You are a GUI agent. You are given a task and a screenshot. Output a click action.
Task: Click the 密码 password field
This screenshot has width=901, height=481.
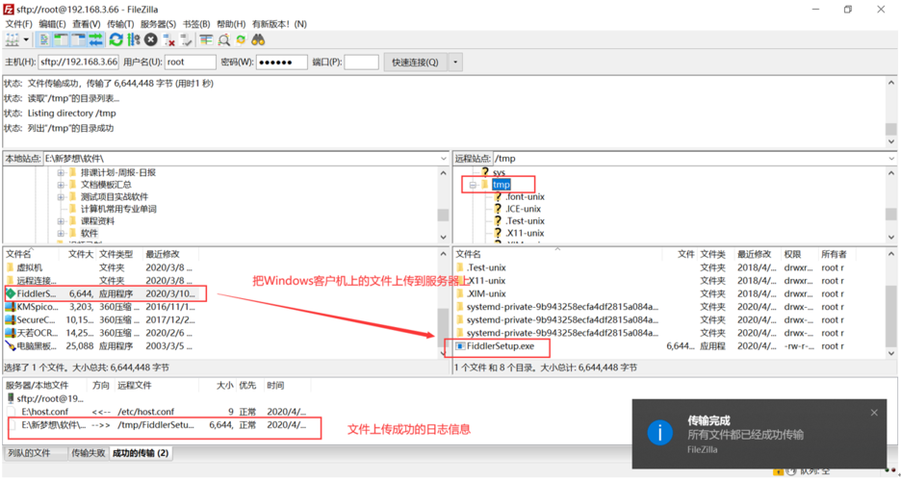281,62
